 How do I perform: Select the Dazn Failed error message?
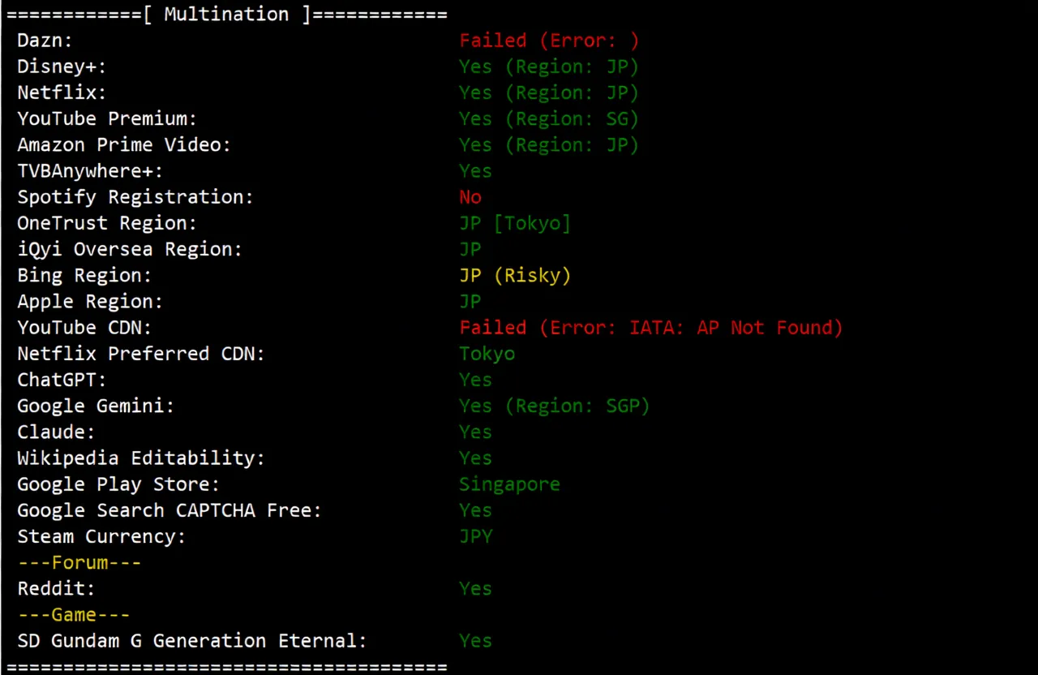coord(548,40)
